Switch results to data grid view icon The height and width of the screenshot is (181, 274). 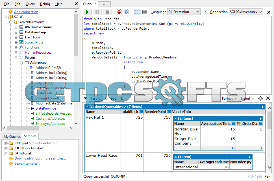pyautogui.click(x=145, y=12)
